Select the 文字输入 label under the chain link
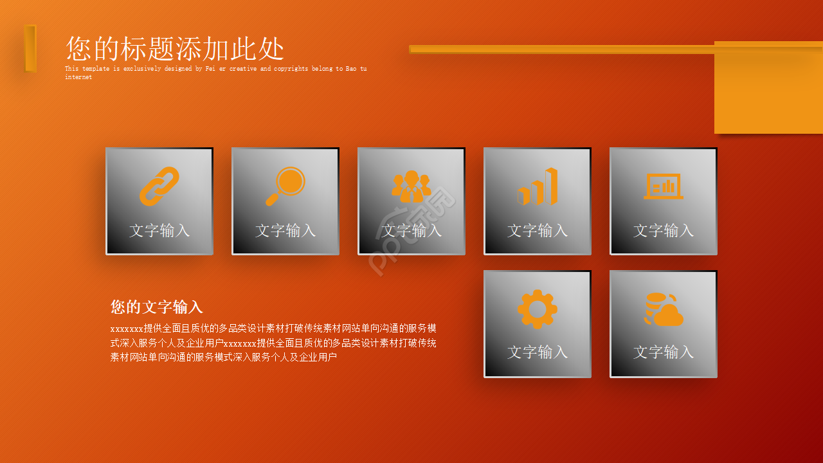 click(x=159, y=230)
